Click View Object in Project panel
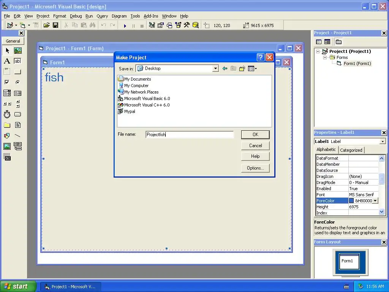This screenshot has width=389, height=292. (x=327, y=42)
